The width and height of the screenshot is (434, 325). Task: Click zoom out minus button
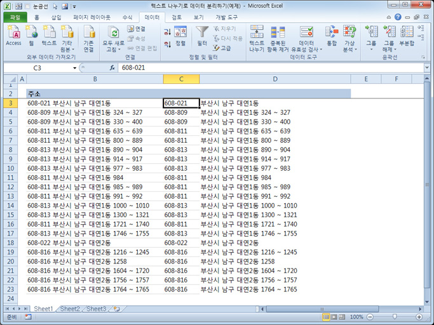(x=370, y=317)
